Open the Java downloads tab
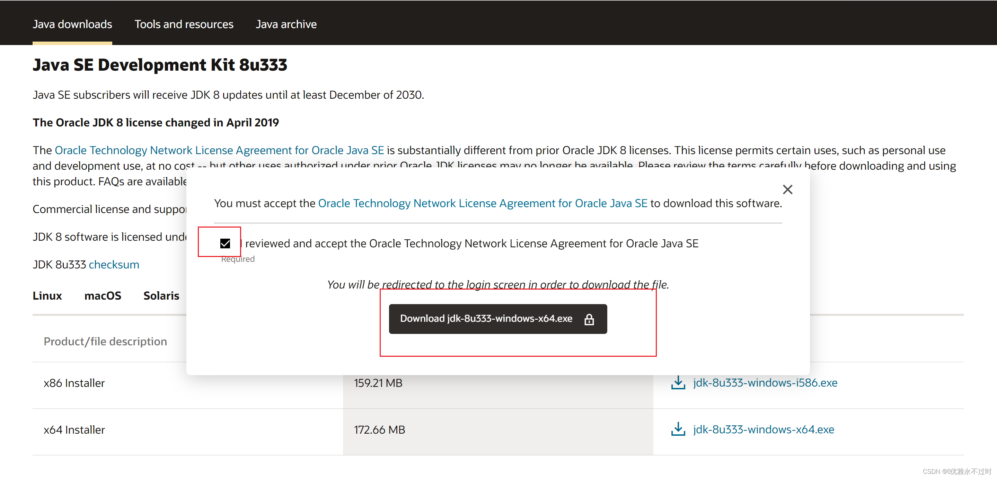This screenshot has width=997, height=478. (72, 24)
